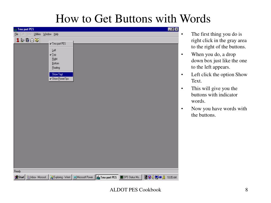The image size is (271, 203).
Task: Click the computer monitor tray icon
Action: [156, 177]
